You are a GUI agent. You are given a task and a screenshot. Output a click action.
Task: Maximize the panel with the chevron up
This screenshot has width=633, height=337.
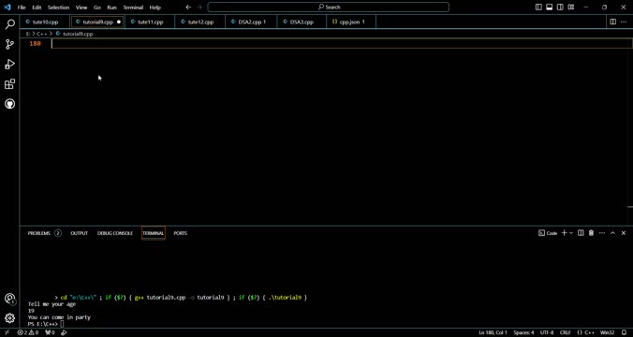point(612,233)
